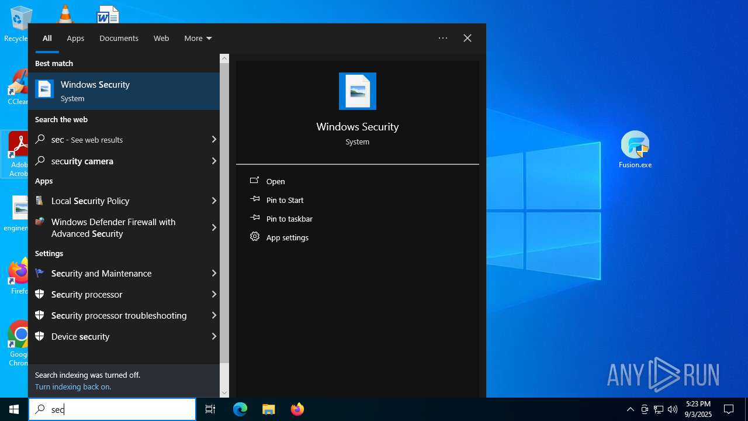748x421 pixels.
Task: Close the search panel with the X
Action: [467, 38]
